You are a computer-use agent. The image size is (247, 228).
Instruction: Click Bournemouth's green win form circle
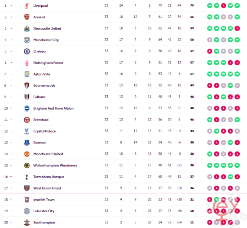[x=230, y=85]
